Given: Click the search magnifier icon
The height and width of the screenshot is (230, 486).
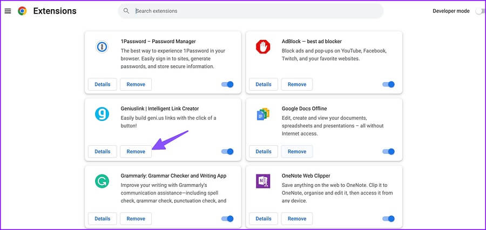Looking at the screenshot, I should pos(126,11).
